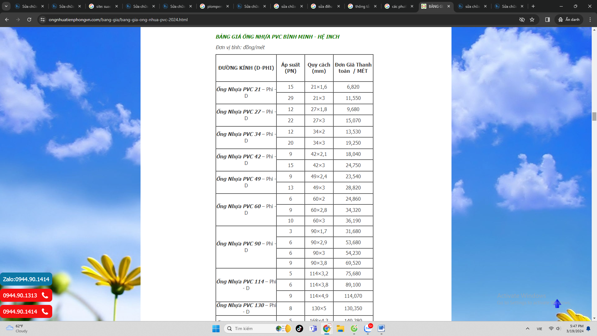597x336 pixels.
Task: Click the spec cell 21×1,6
Action: pyautogui.click(x=319, y=87)
